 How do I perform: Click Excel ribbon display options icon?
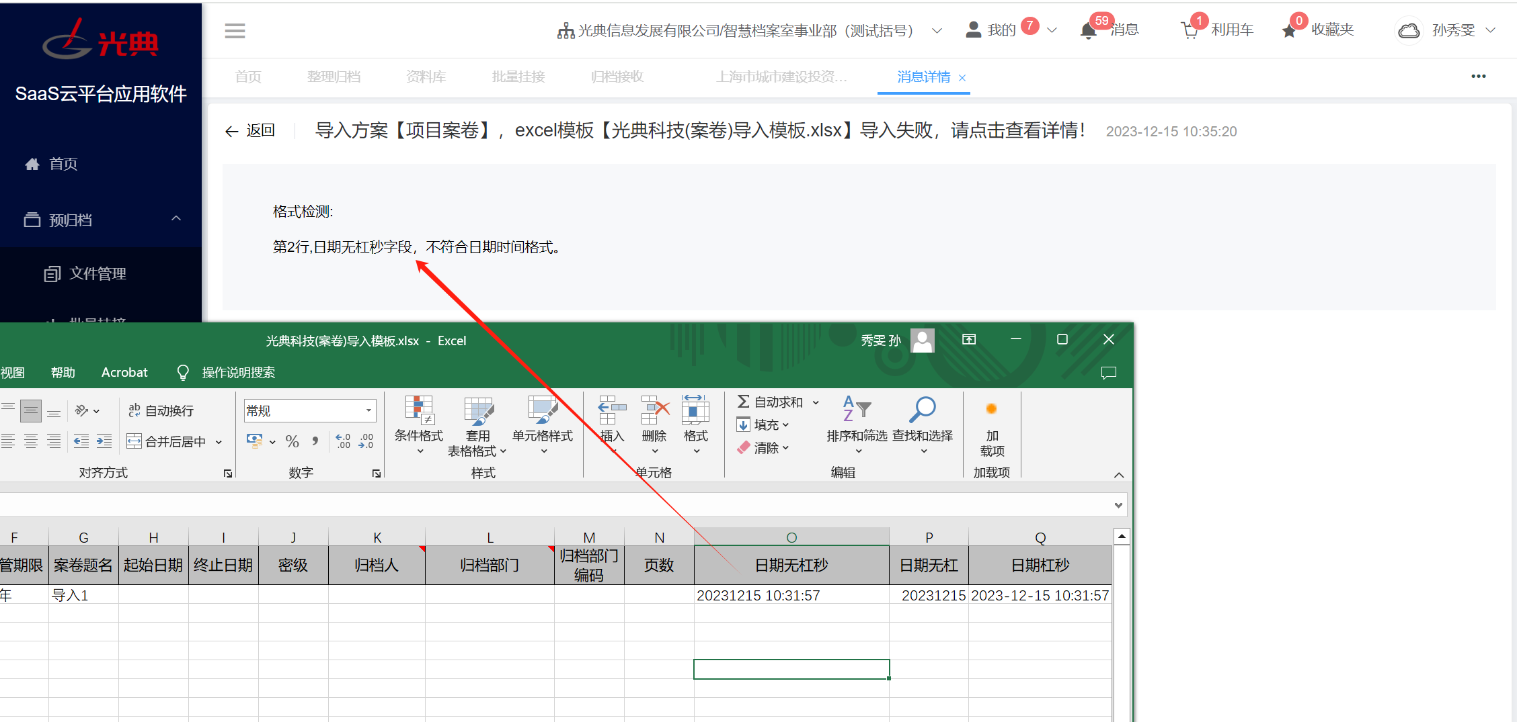click(x=969, y=340)
